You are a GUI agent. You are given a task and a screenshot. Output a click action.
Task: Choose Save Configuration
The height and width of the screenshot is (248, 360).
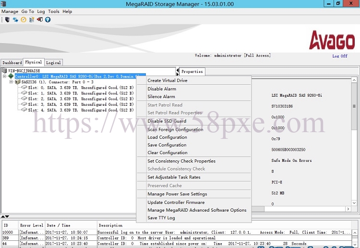(194, 145)
